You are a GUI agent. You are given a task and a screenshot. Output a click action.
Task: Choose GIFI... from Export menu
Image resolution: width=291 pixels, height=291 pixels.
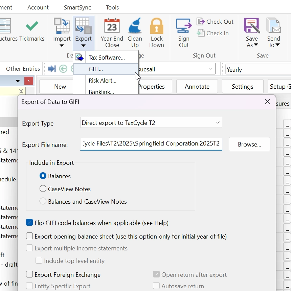coord(106,69)
